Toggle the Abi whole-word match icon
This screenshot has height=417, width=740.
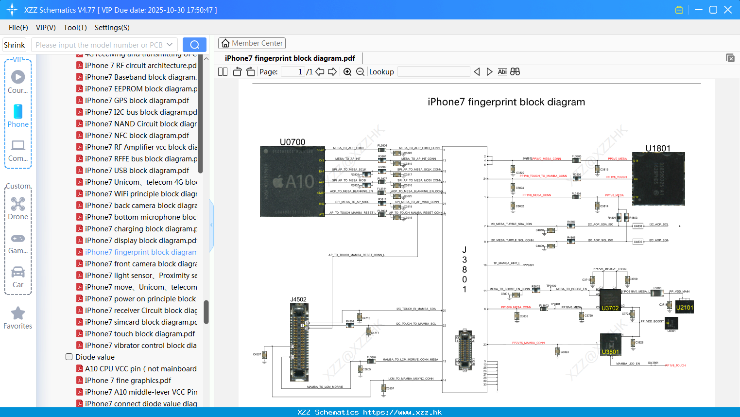coord(502,72)
